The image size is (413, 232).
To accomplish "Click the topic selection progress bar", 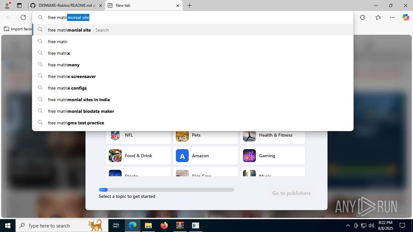I will coord(166,190).
